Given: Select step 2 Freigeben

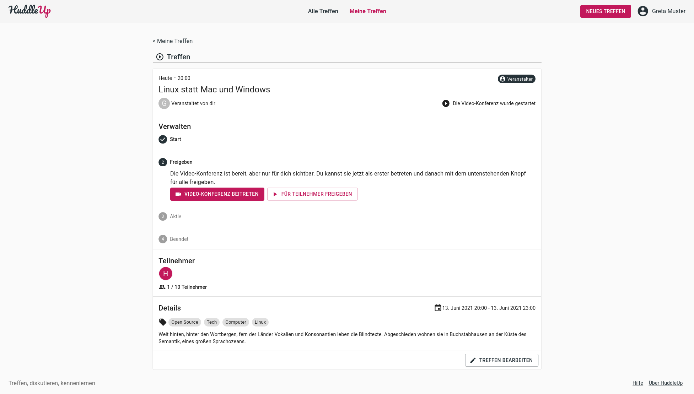Looking at the screenshot, I should click(176, 162).
